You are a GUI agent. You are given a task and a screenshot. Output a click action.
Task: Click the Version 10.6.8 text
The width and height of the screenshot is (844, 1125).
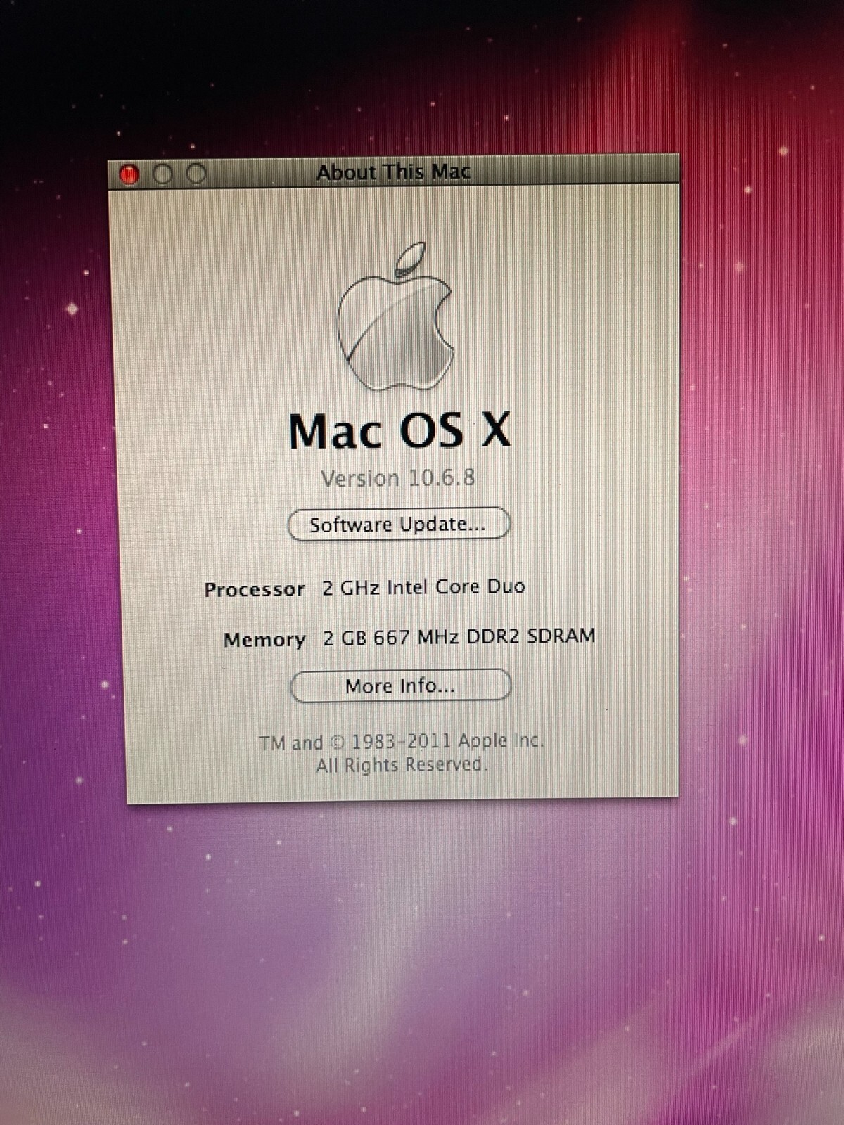click(398, 478)
